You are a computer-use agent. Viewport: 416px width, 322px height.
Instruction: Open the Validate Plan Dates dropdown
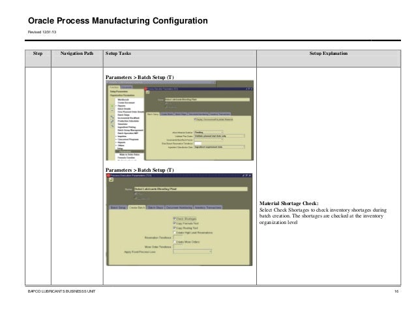[219, 136]
